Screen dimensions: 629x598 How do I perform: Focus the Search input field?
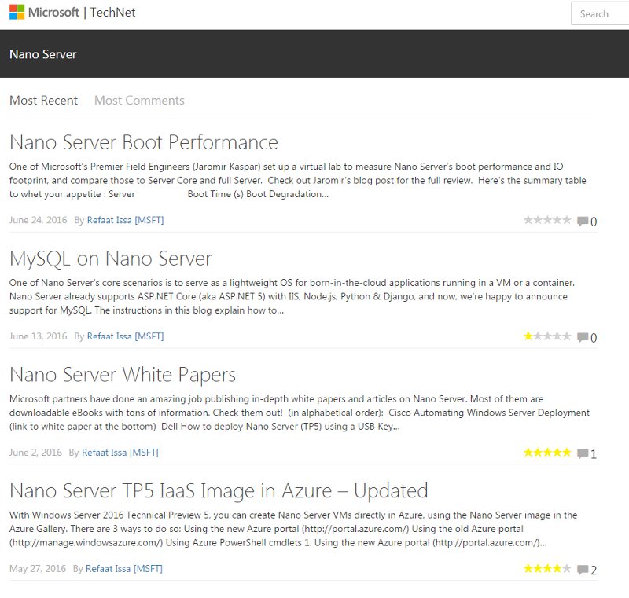600,13
